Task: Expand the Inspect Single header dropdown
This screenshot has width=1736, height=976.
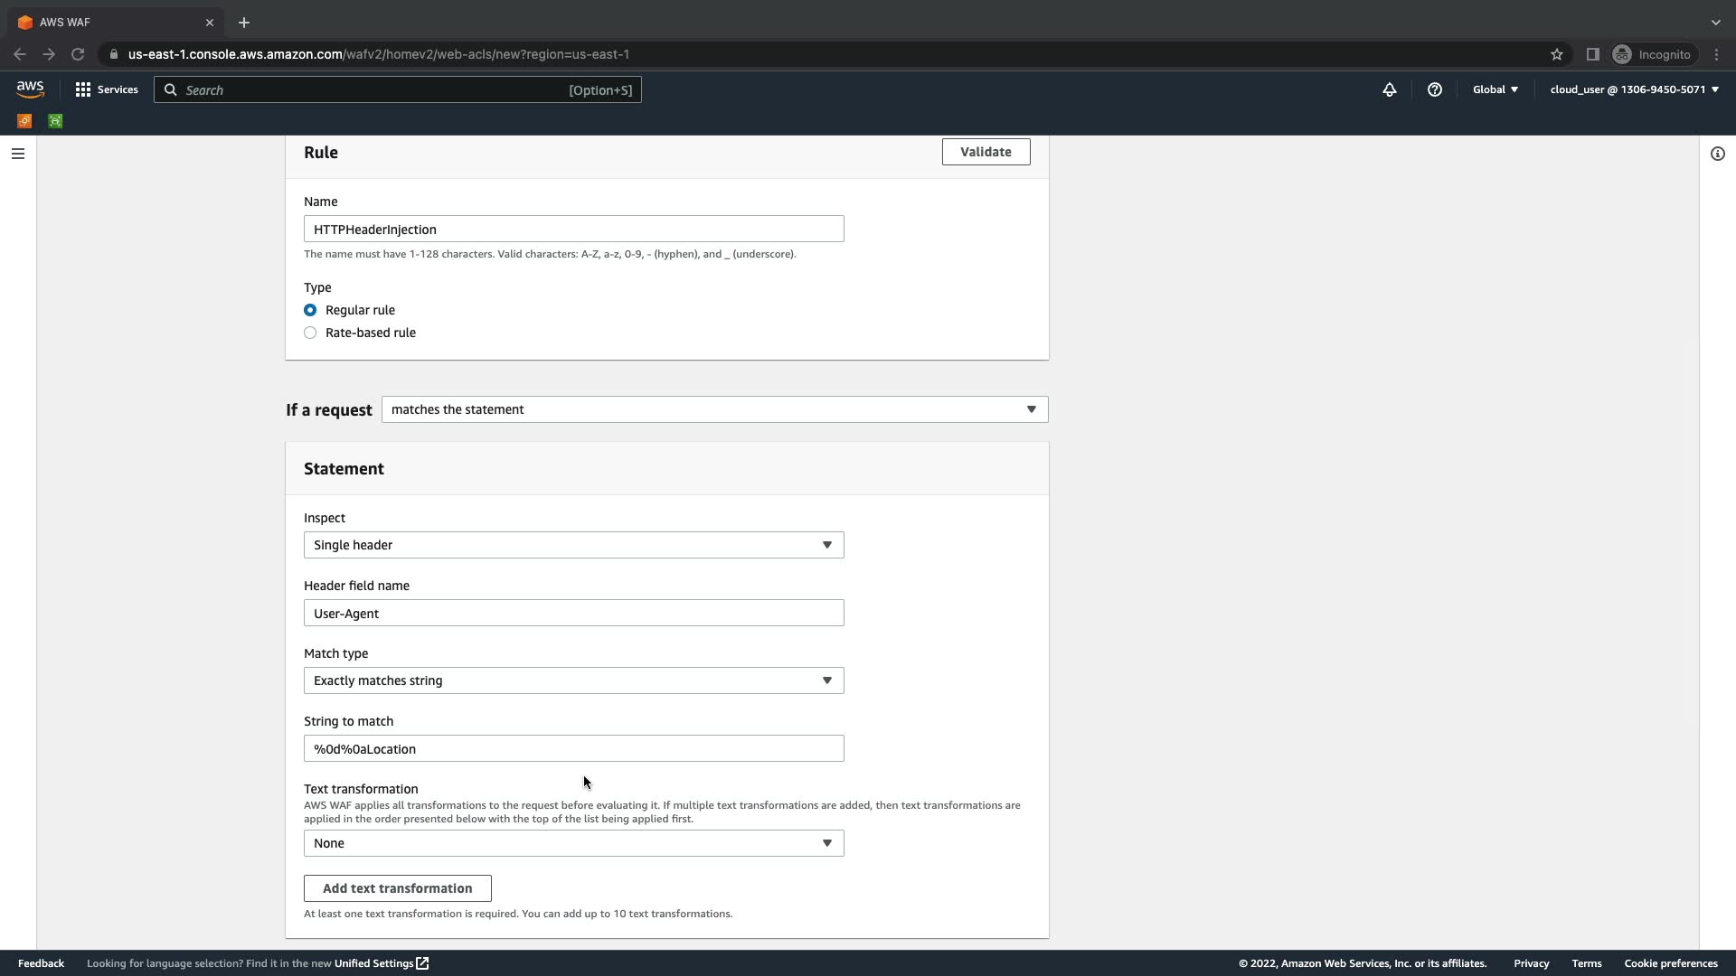Action: (x=573, y=545)
